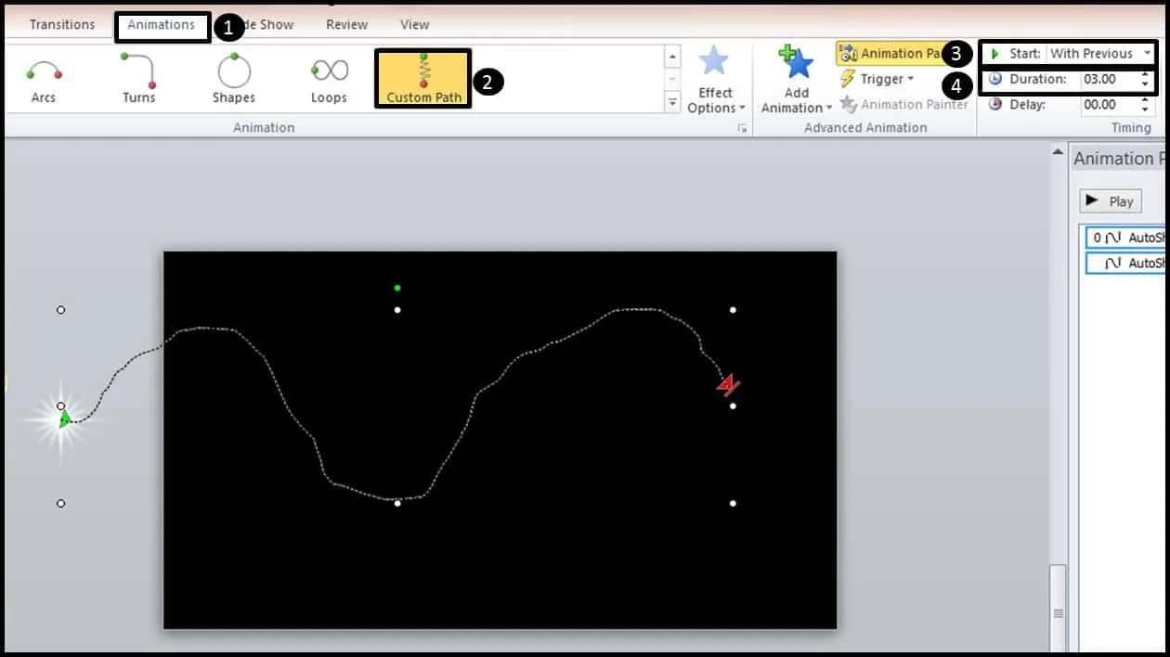Click the Animation Painter tool
The width and height of the screenshot is (1170, 657).
(x=903, y=104)
